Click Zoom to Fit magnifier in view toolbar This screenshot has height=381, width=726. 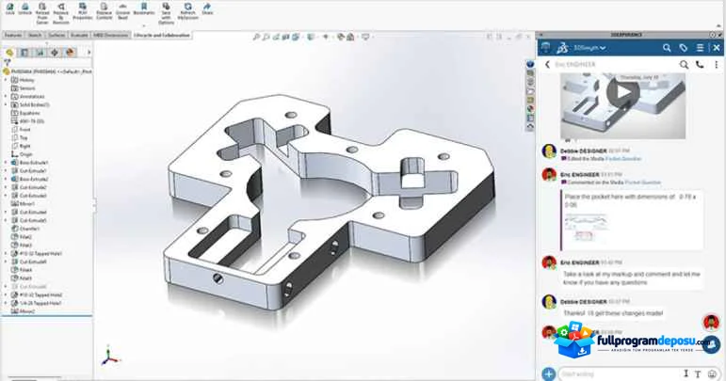click(256, 37)
